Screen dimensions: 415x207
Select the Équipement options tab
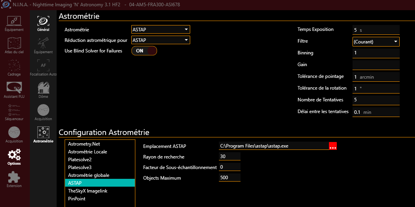(43, 46)
